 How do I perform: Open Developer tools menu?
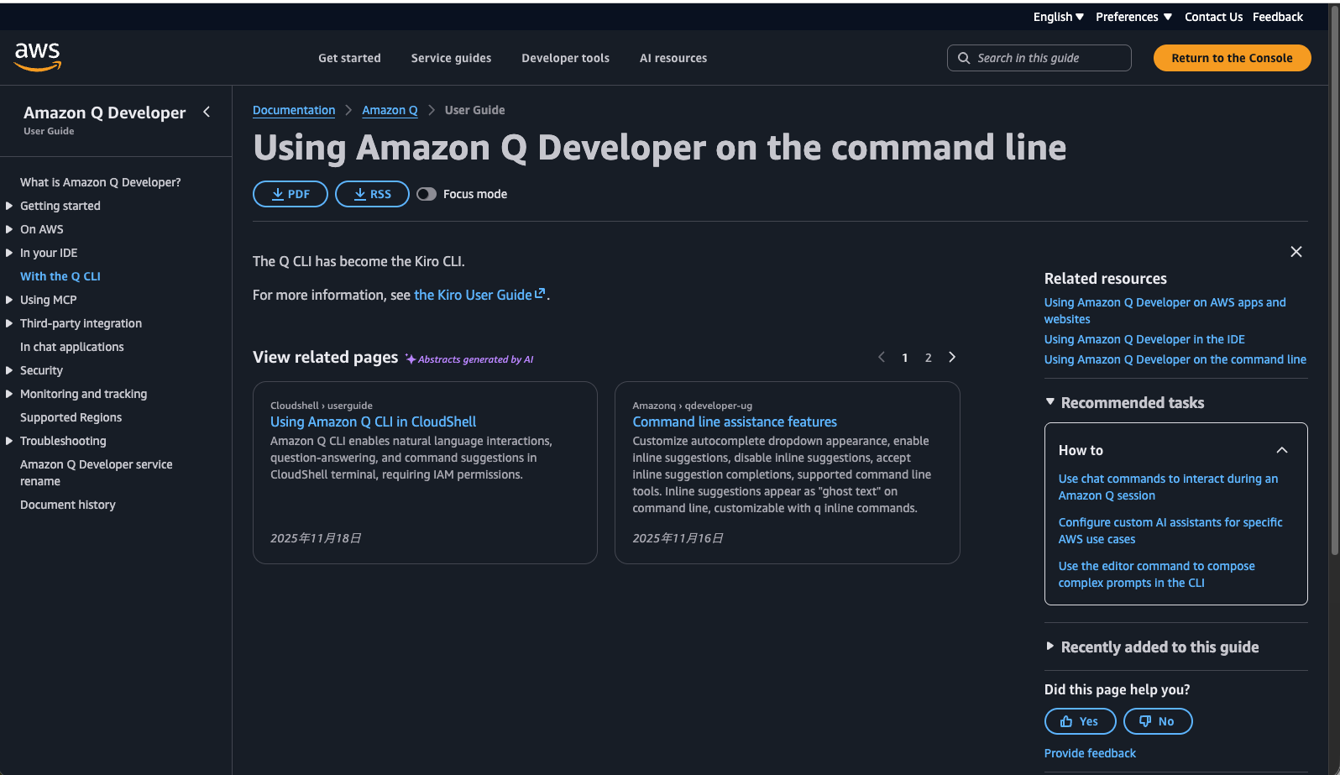(565, 58)
